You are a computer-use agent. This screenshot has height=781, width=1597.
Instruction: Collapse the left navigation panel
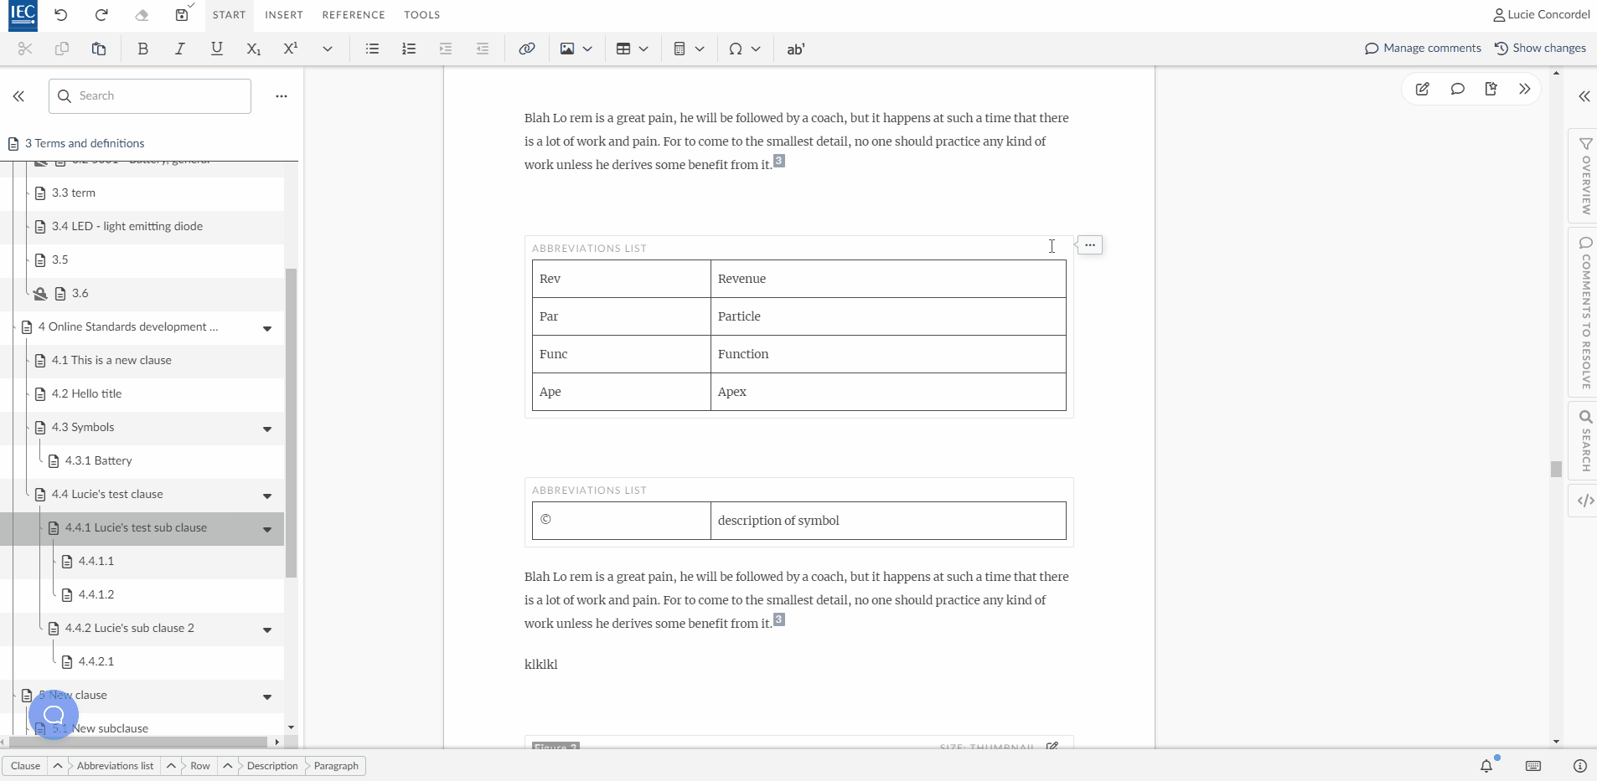pyautogui.click(x=18, y=96)
